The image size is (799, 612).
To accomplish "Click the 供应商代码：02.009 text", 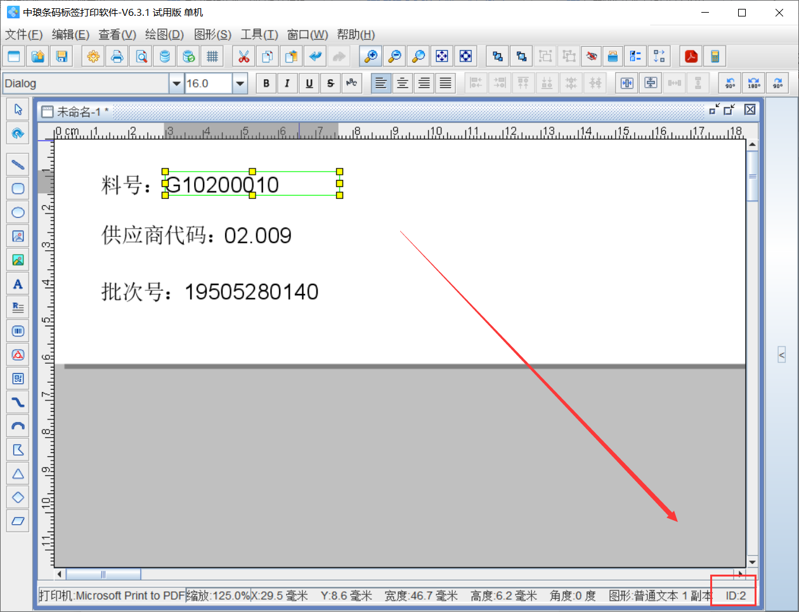I will pos(197,236).
